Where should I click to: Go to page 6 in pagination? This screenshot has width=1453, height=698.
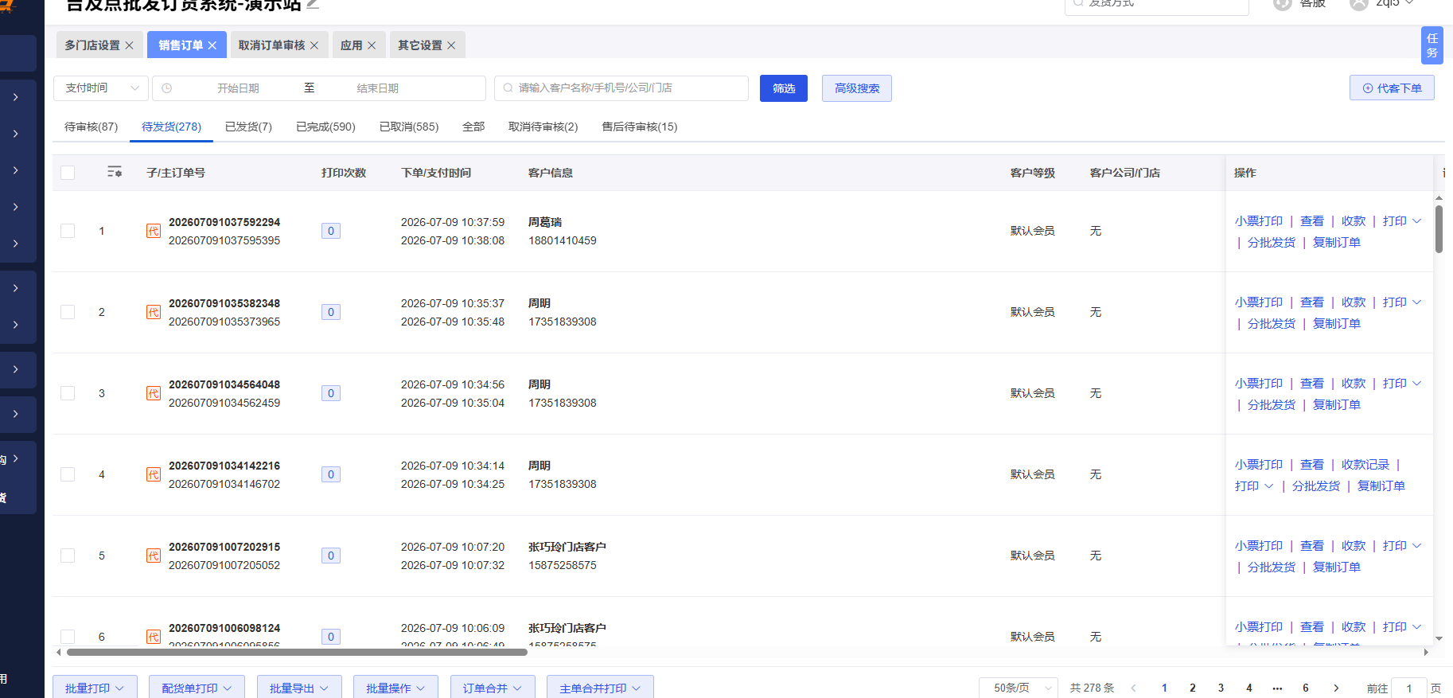[1306, 688]
